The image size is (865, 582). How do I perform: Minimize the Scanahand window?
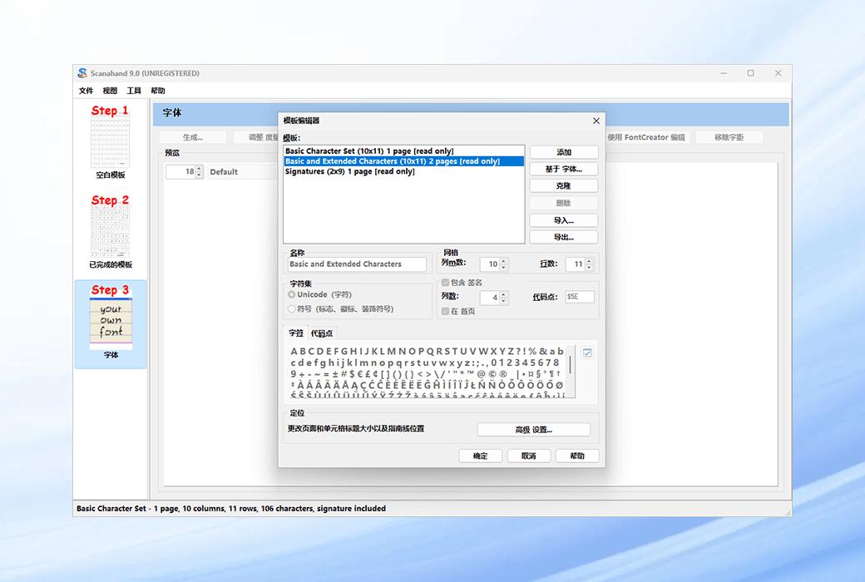pos(724,73)
